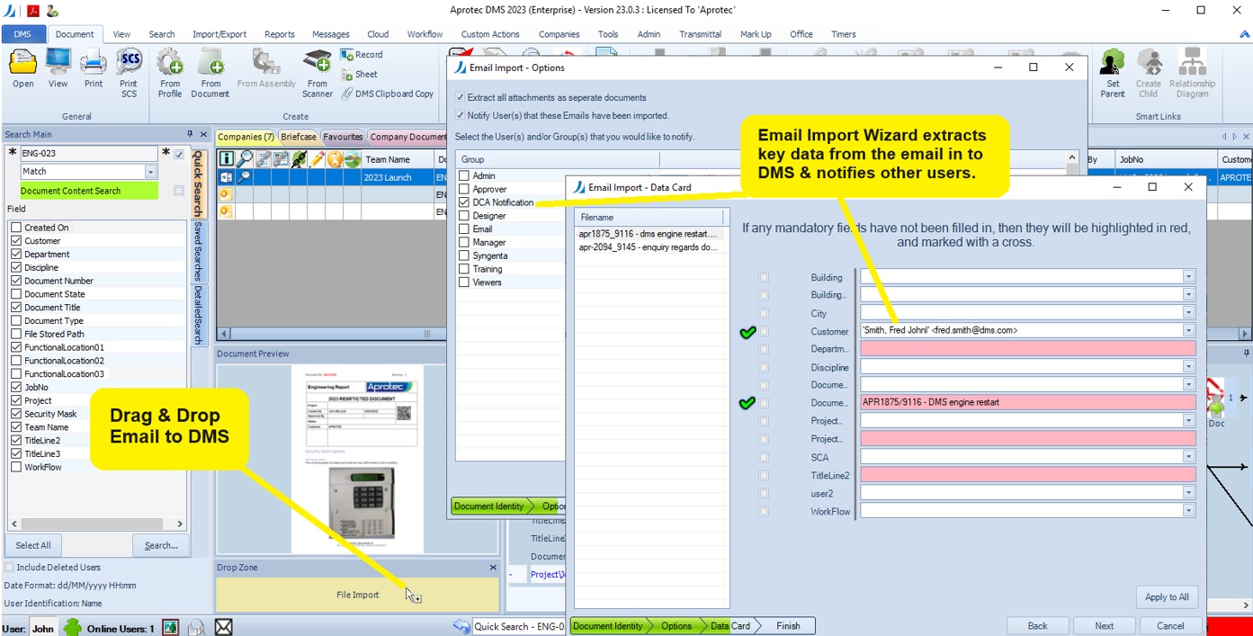Click the document preview thumbnail

click(x=357, y=459)
